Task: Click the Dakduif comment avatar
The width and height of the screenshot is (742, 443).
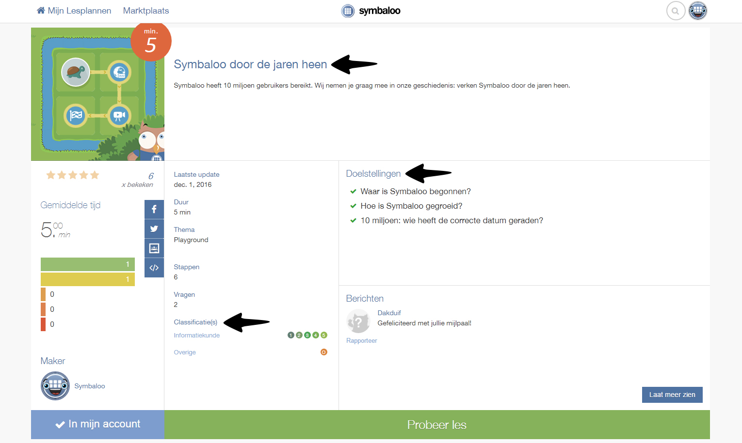Action: tap(358, 321)
